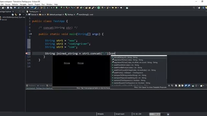Screen dimensions: 207x116
Task: Expand breadcrumb arrow after src
Action: coord(45,15)
